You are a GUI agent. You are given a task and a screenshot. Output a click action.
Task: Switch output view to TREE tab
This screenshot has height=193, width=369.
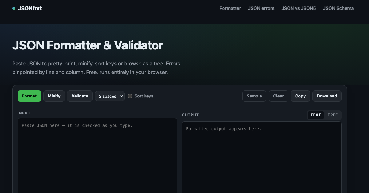[x=333, y=115]
